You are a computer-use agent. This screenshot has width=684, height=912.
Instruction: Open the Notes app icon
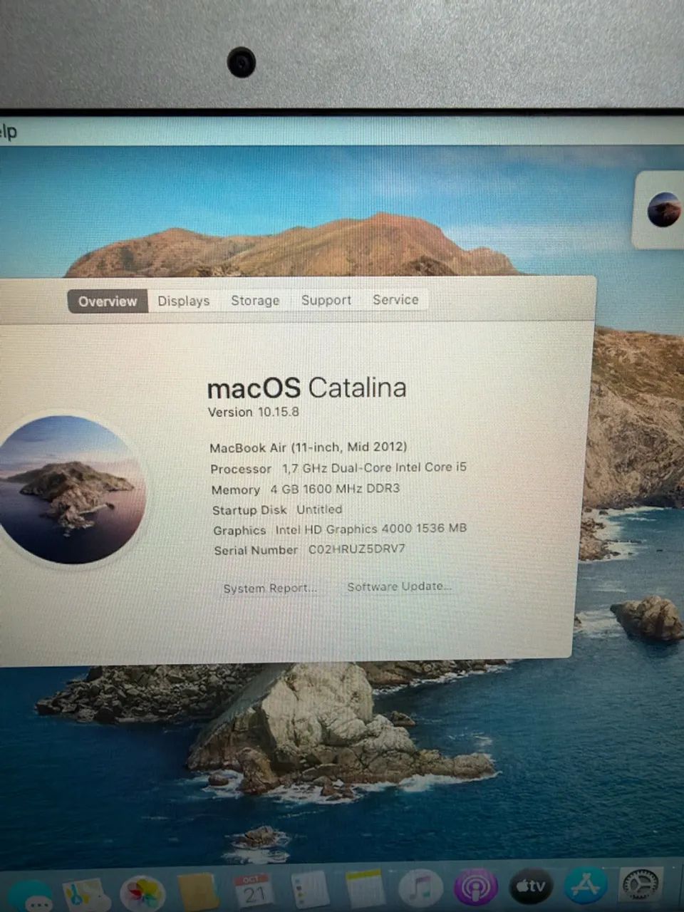click(x=365, y=888)
